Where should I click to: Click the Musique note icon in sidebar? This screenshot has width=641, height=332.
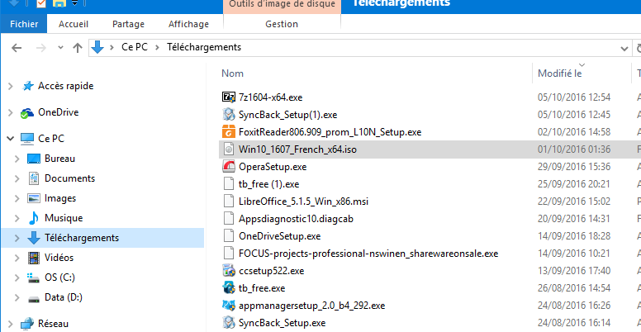pos(34,218)
